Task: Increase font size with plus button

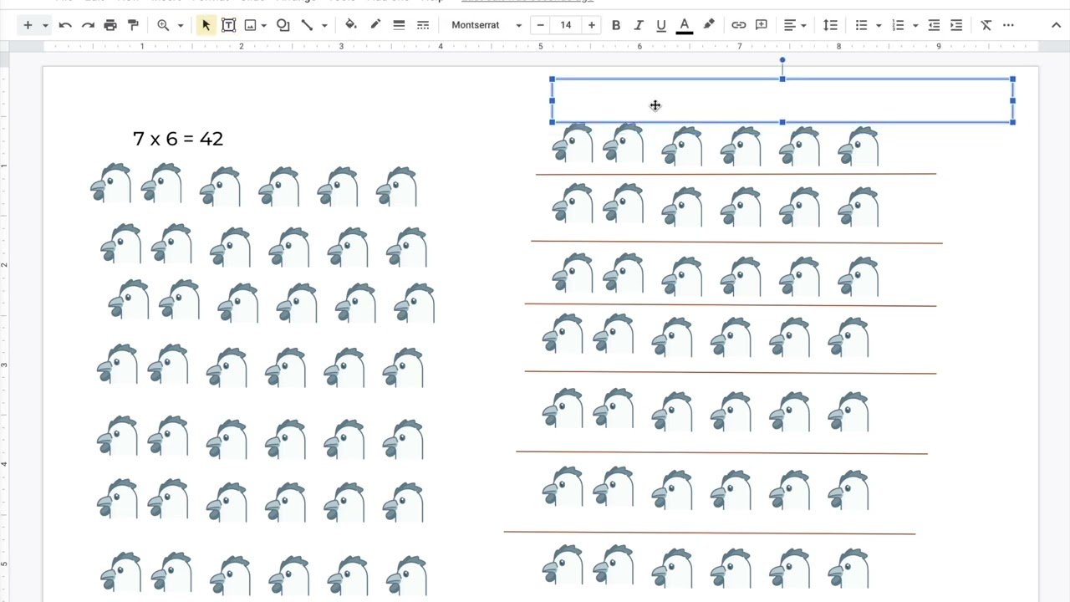Action: [x=591, y=25]
